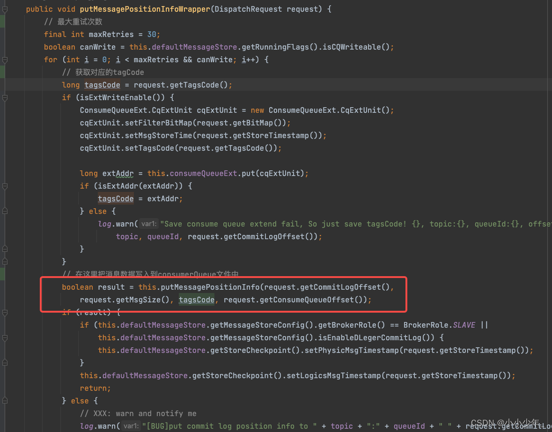Click consumeQueueExt in the put(cqExtUnit) line
The height and width of the screenshot is (432, 552).
point(203,174)
